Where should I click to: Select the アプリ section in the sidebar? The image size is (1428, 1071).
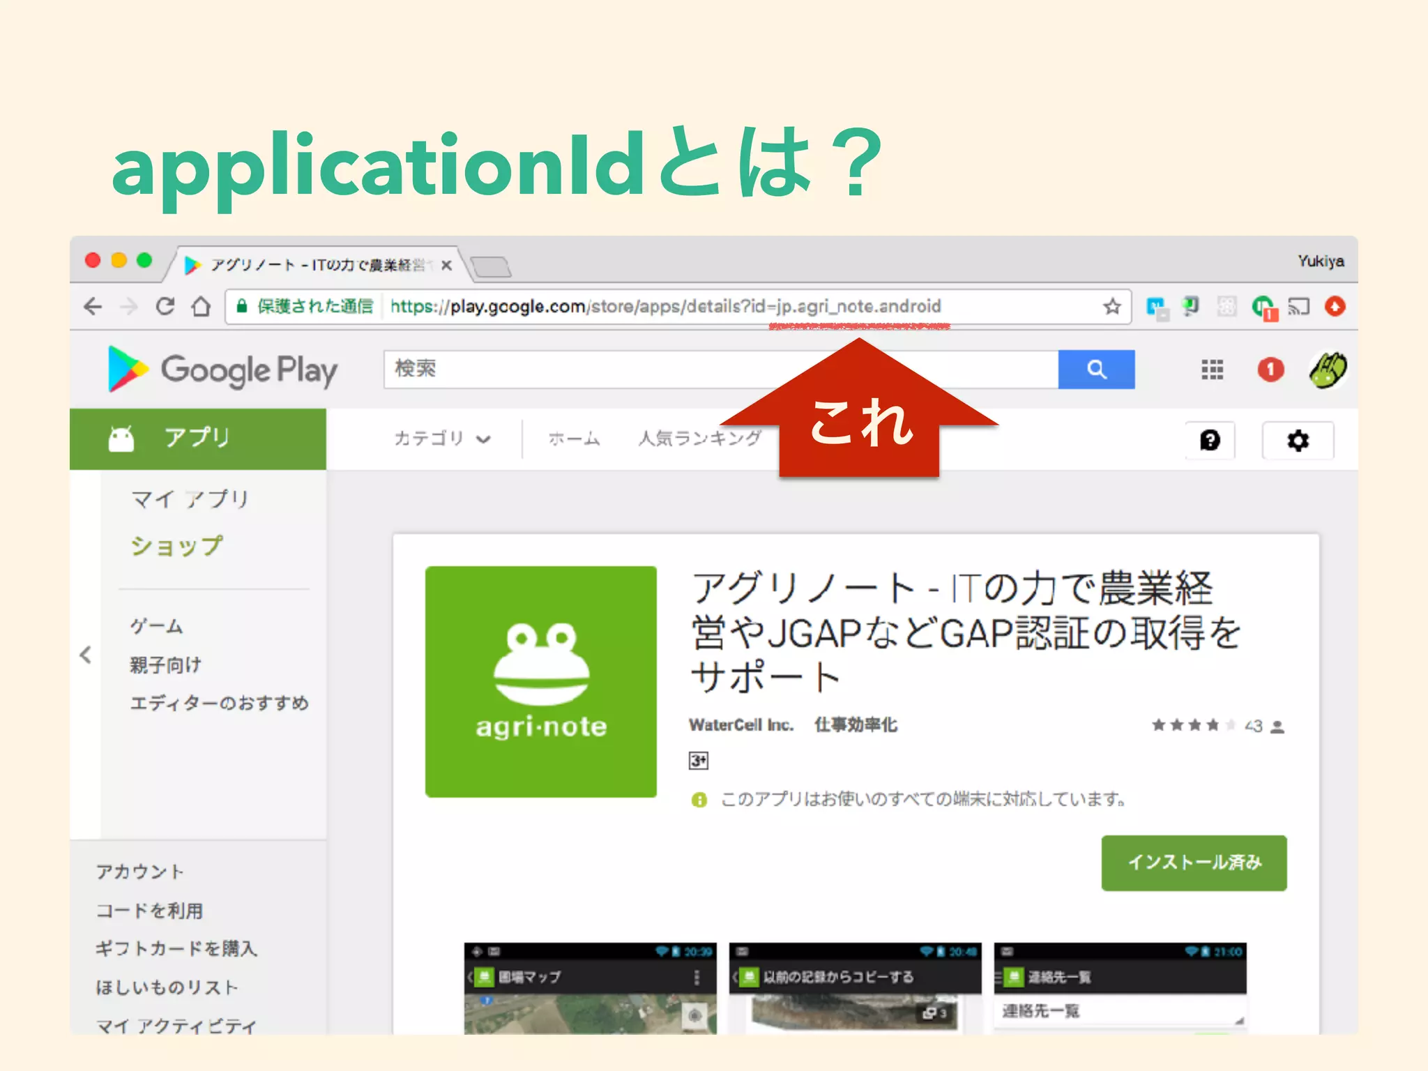[198, 439]
